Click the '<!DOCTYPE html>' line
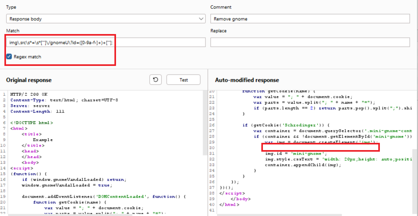Image resolution: width=418 pixels, height=216 pixels. pyautogui.click(x=32, y=123)
